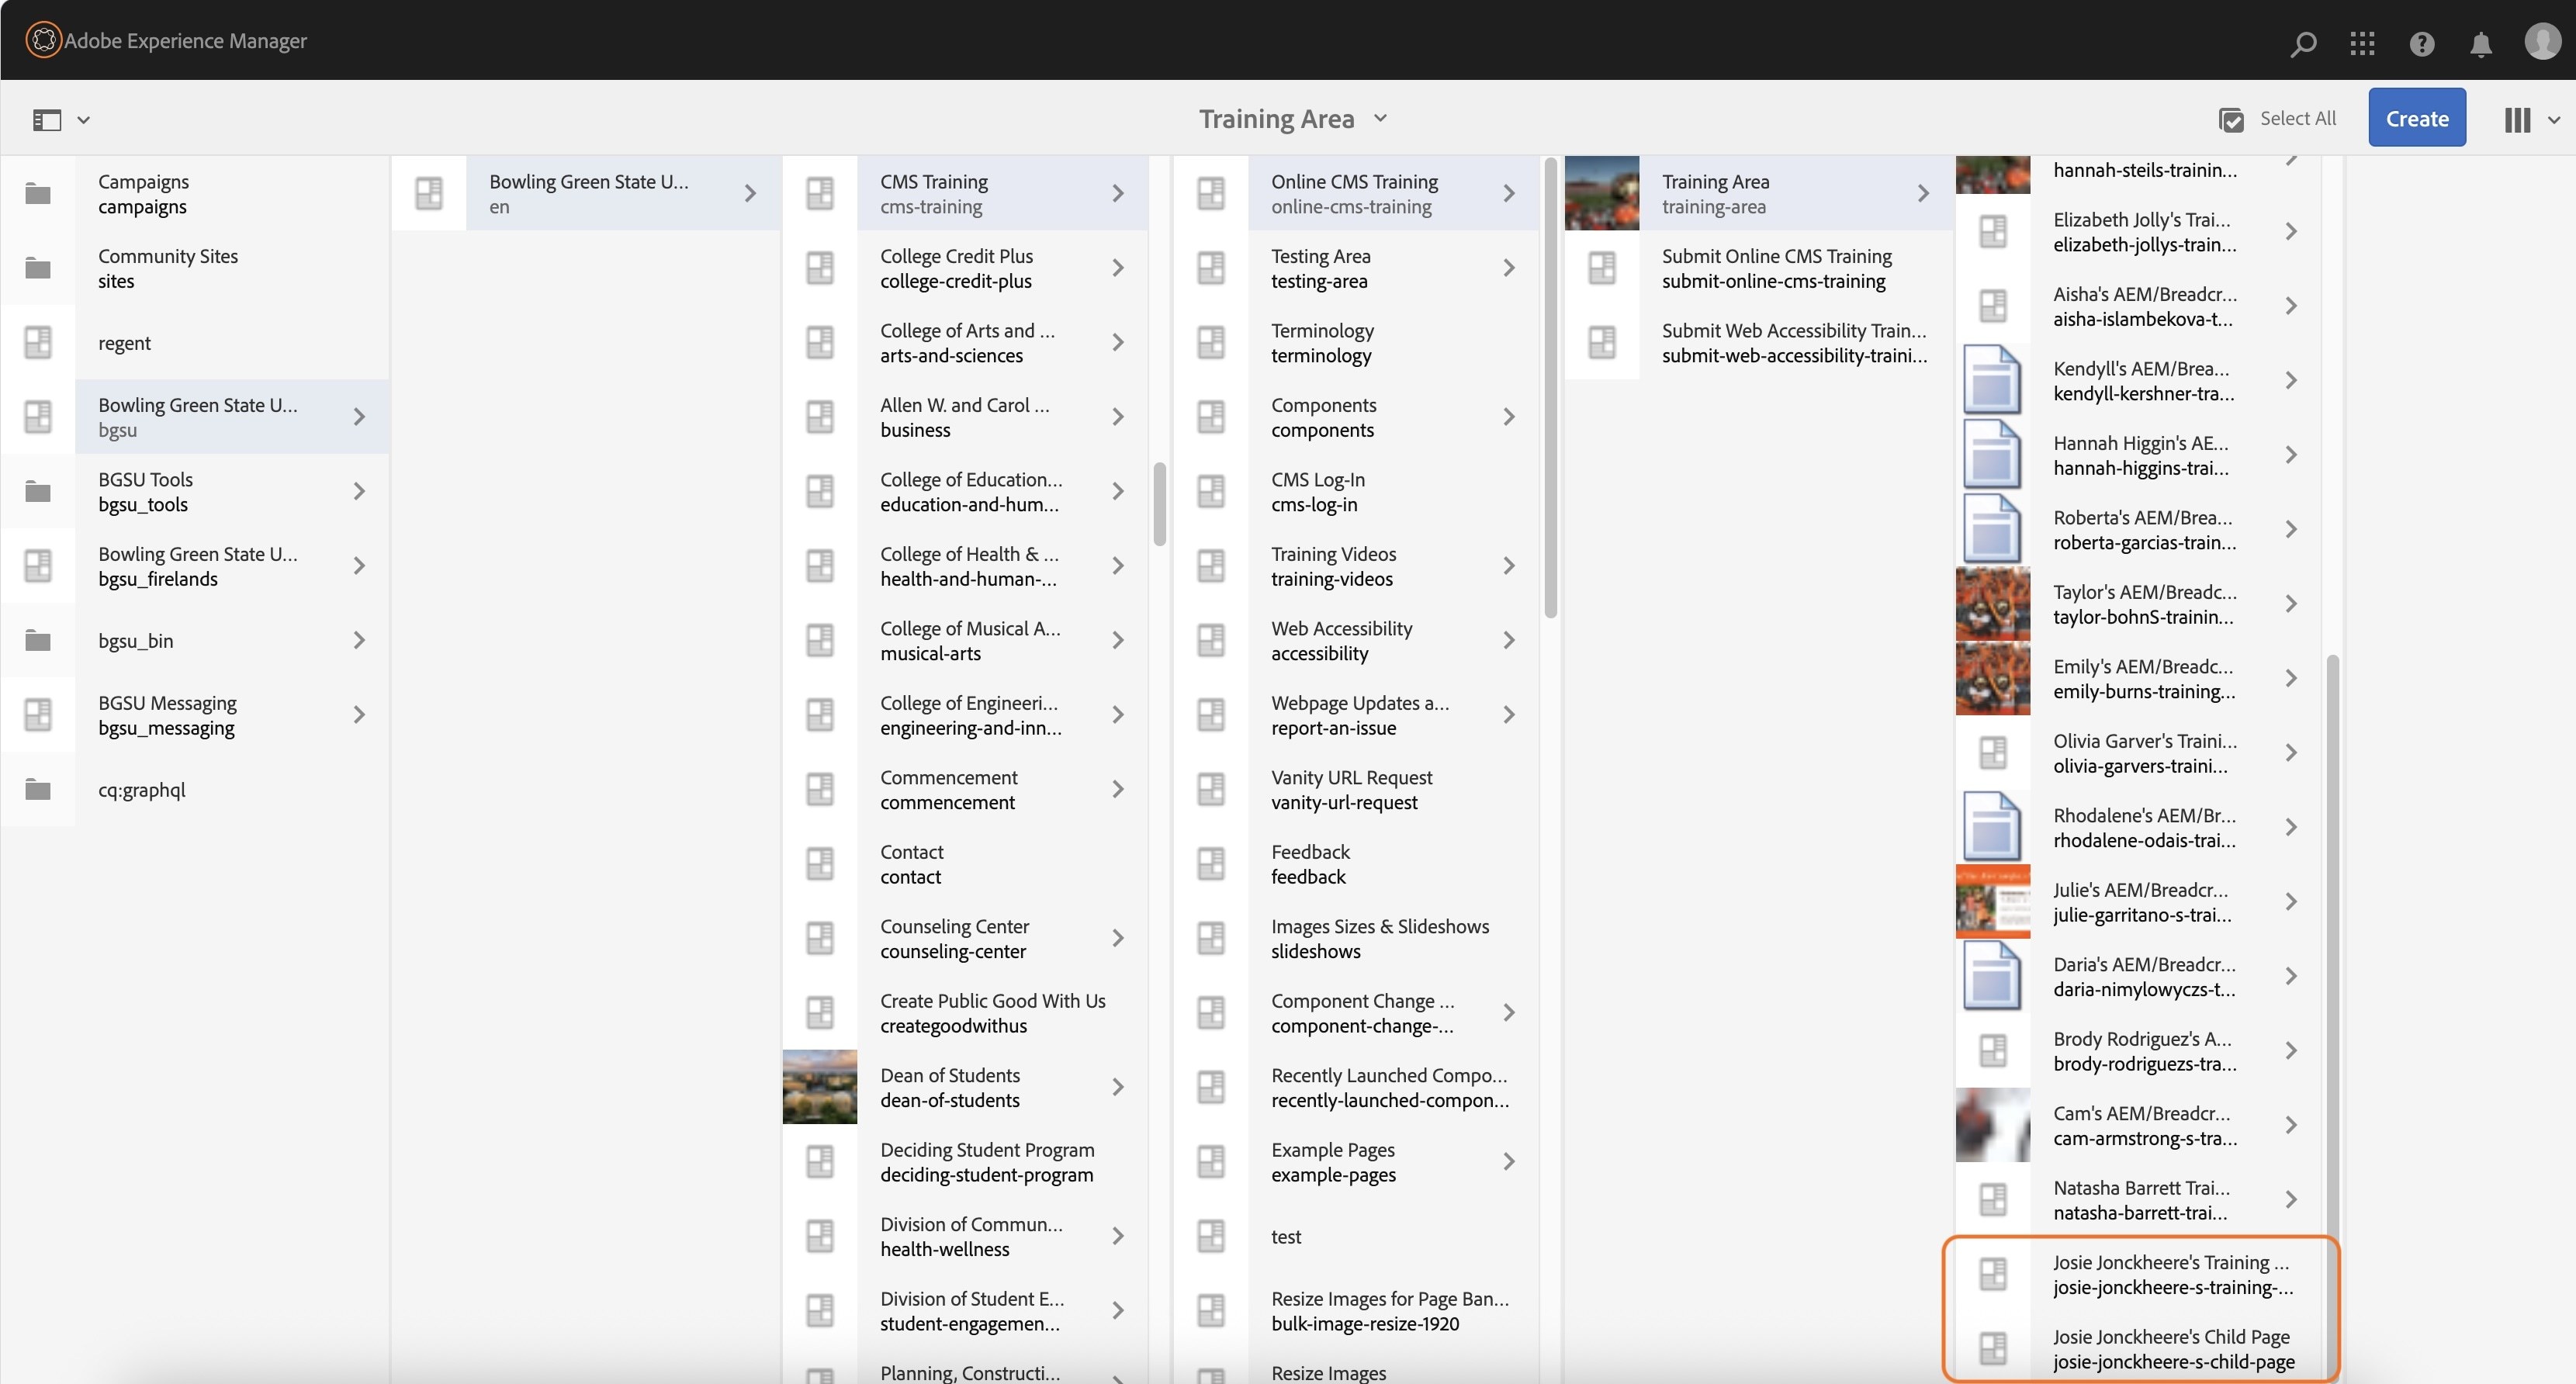Open Deciding Student Program row
Image resolution: width=2576 pixels, height=1384 pixels.
(965, 1162)
